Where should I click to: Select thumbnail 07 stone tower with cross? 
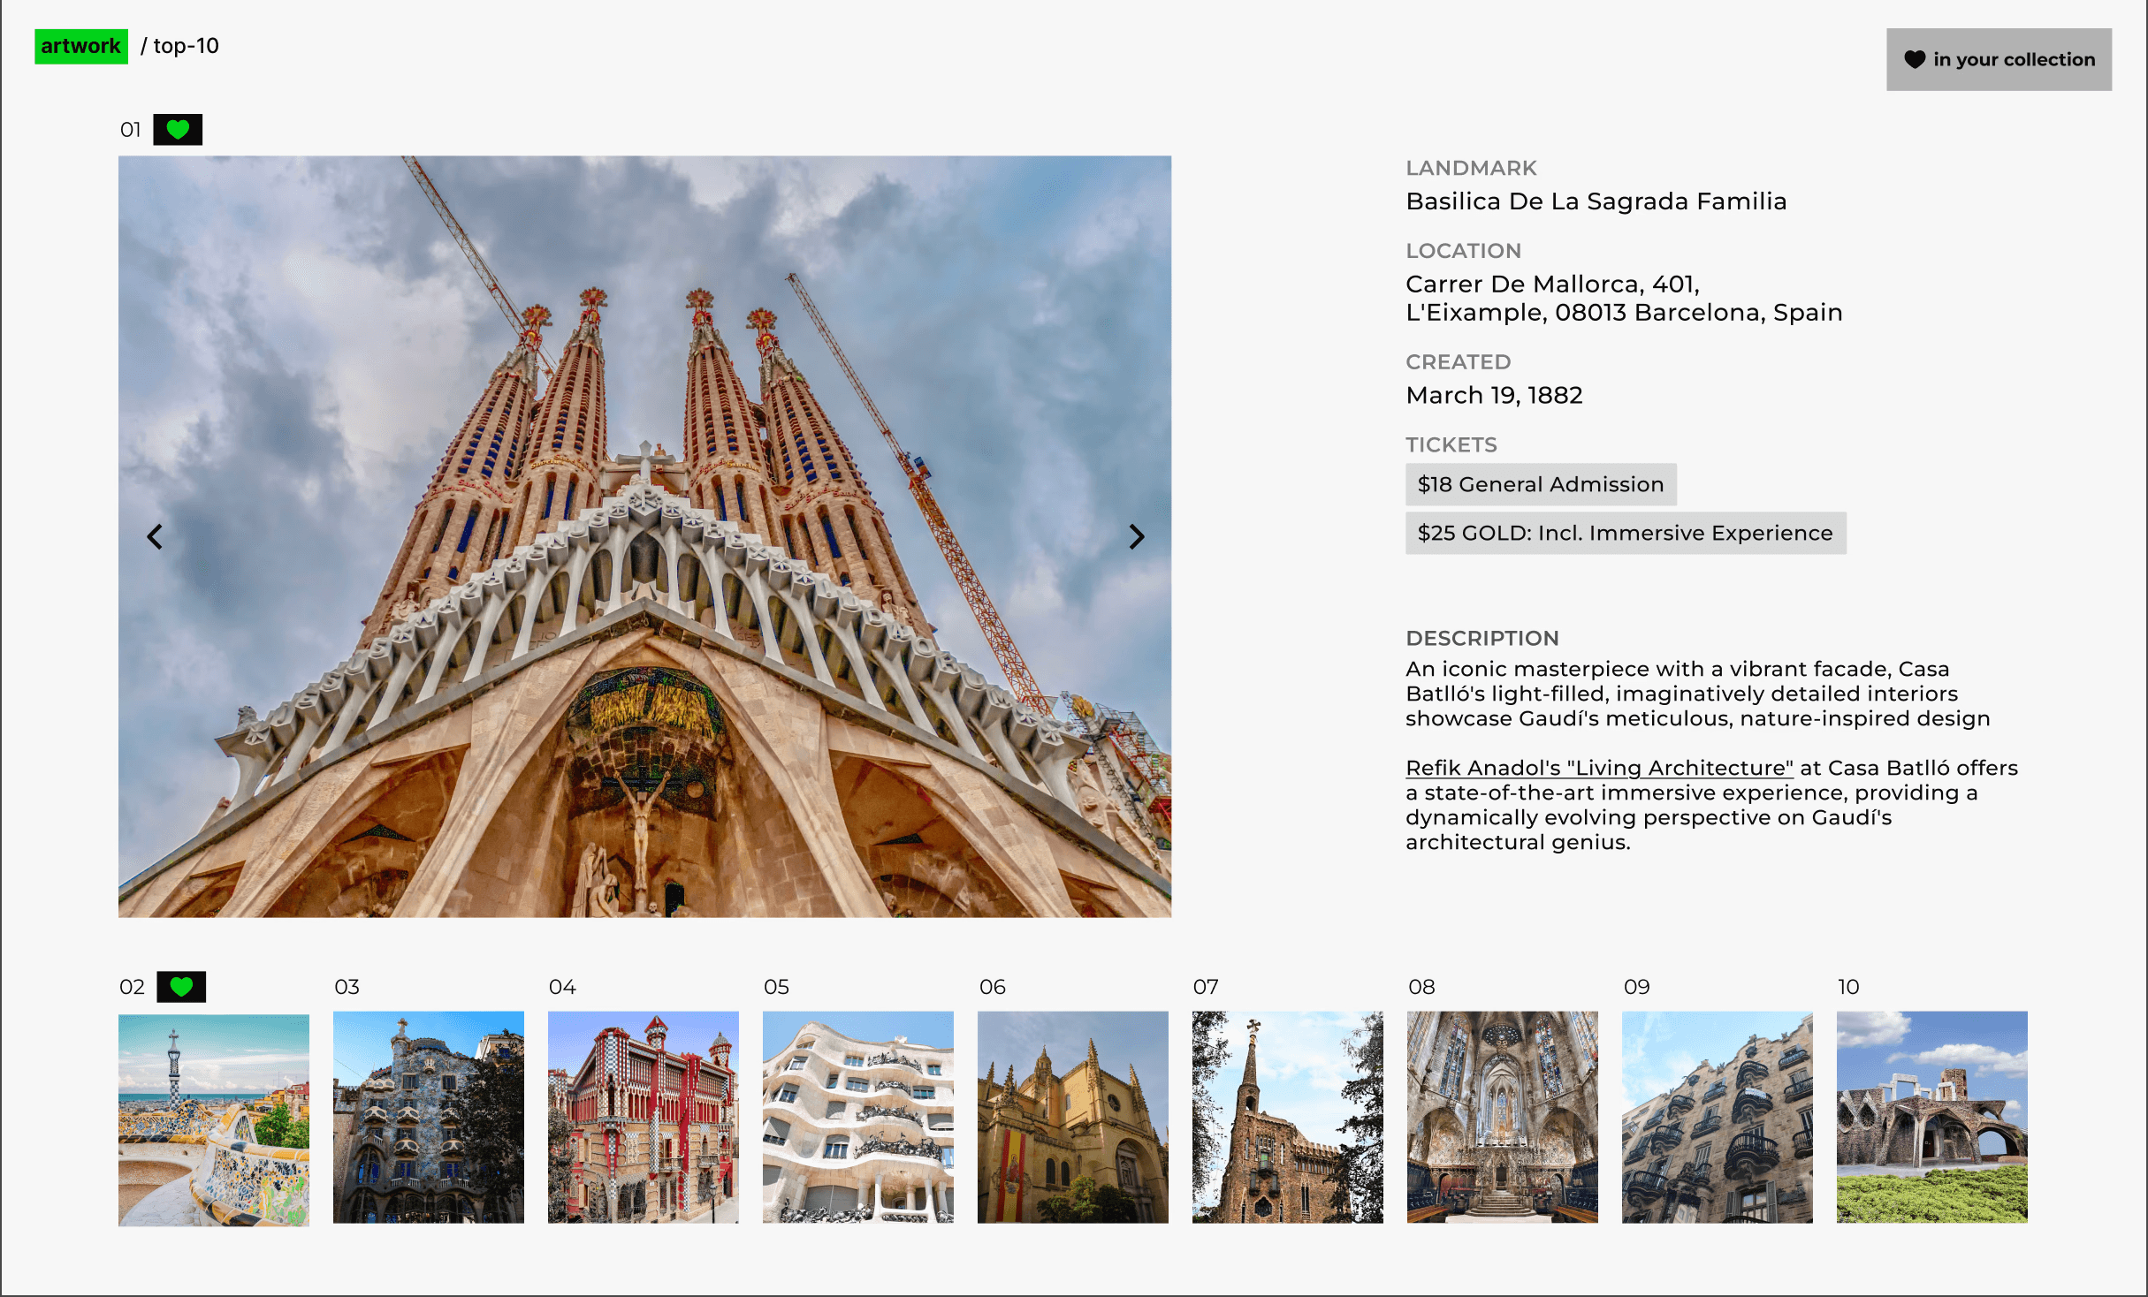1287,1117
